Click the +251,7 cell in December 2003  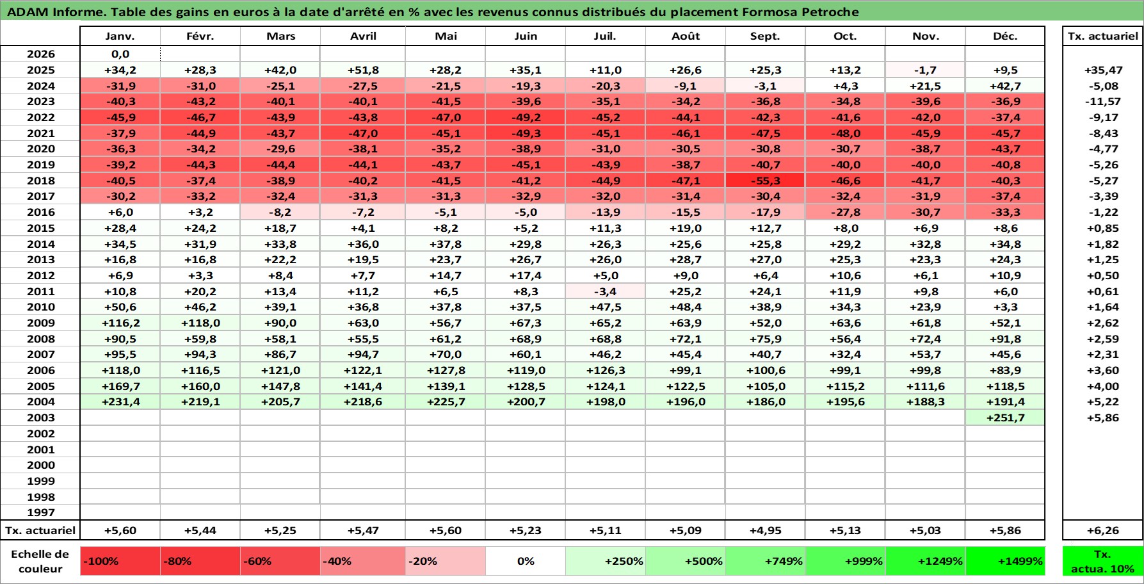[1005, 418]
